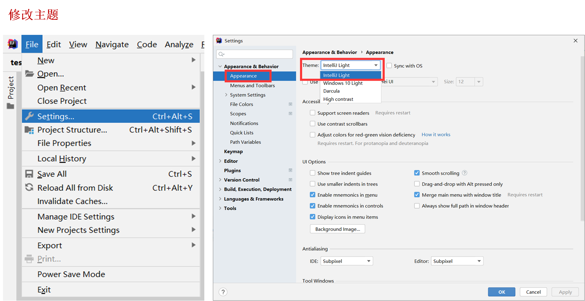585x301 pixels.
Task: Click the Cancel button
Action: tap(533, 292)
